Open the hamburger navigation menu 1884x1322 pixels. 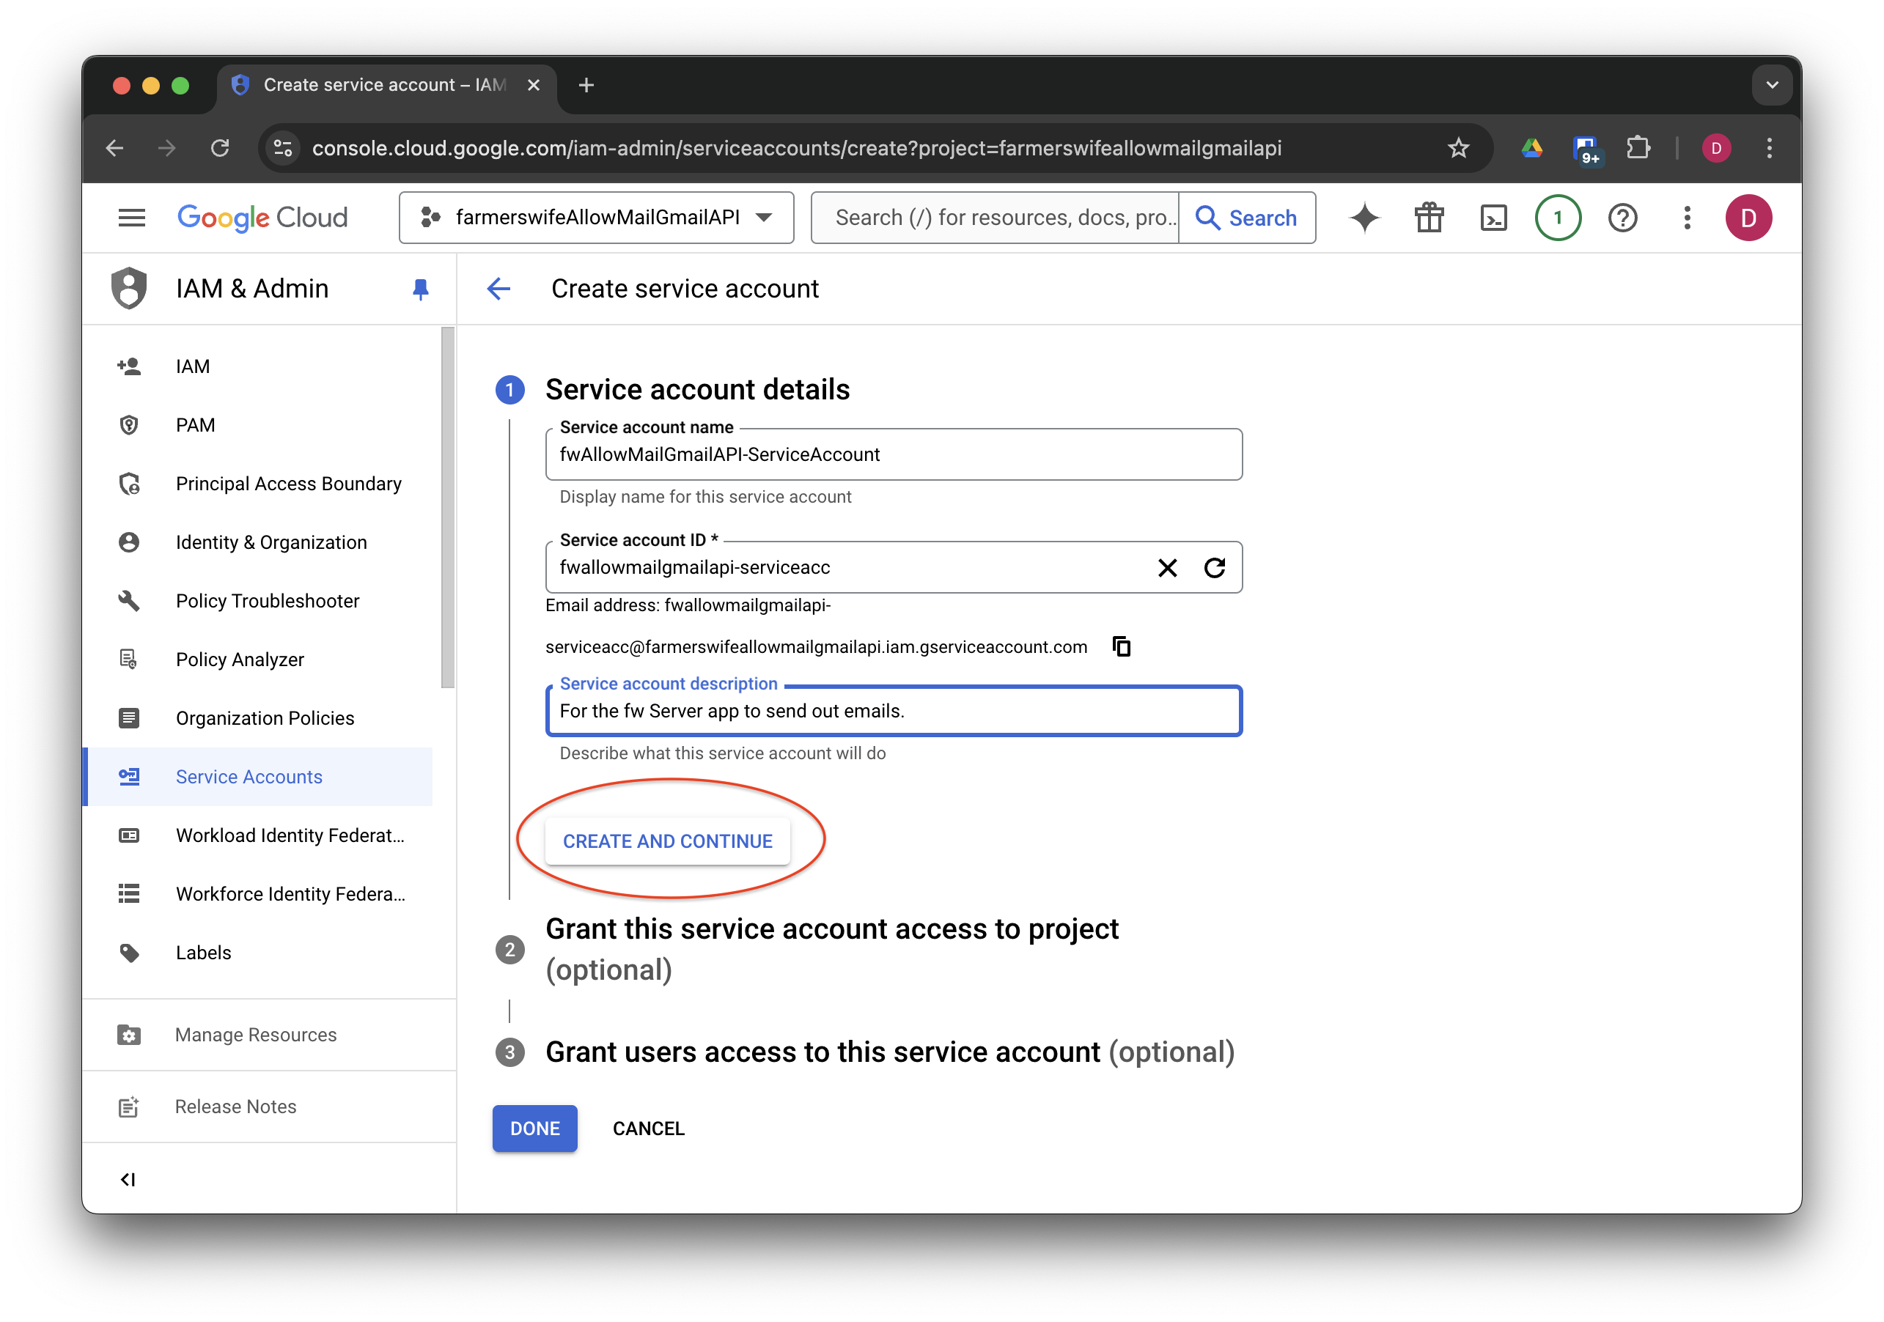point(131,218)
